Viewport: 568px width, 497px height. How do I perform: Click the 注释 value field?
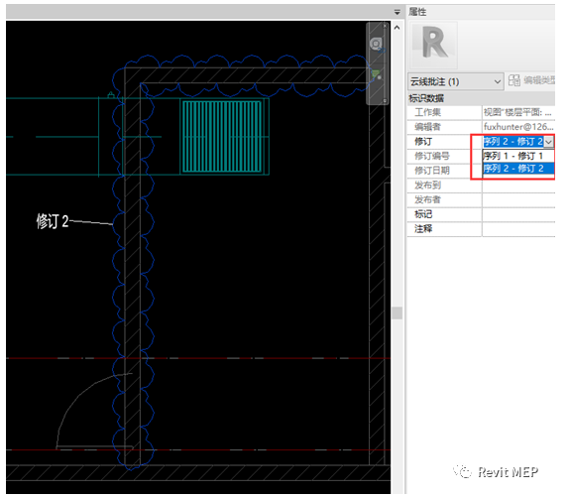point(518,229)
